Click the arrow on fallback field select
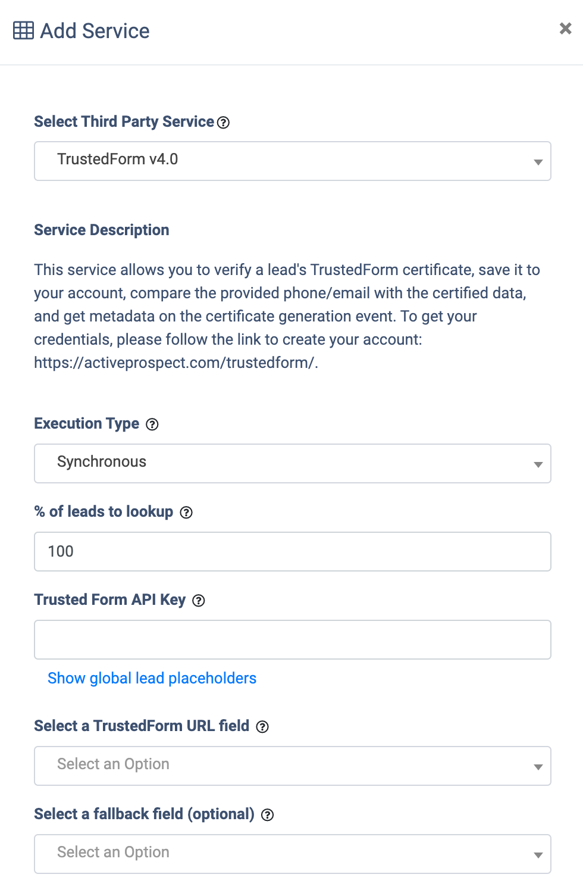 tap(538, 855)
